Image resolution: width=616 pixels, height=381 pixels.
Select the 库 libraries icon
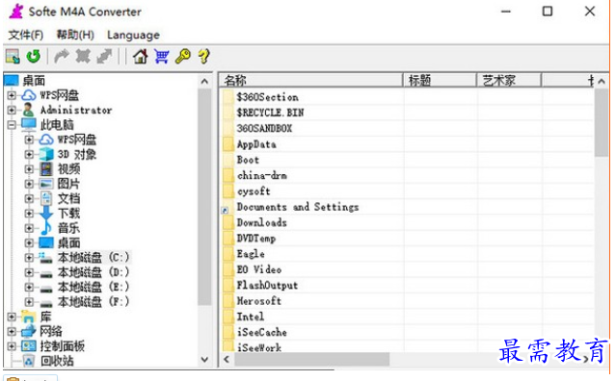(29, 317)
